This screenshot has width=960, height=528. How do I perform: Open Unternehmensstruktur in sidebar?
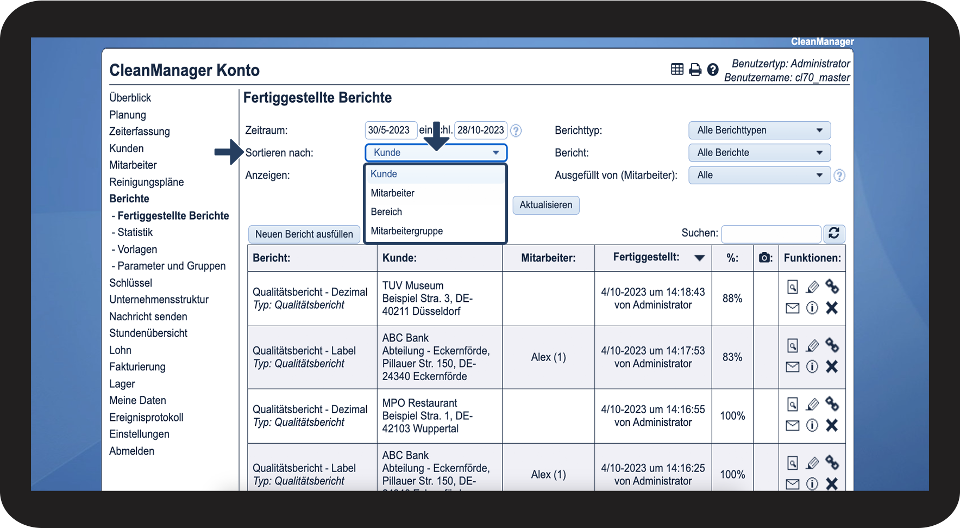pos(159,300)
